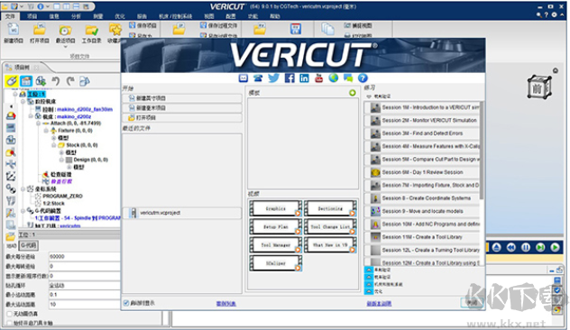Viewport: 570px width, 330px height.
Task: Open the 帮助 menu tab
Action: [x=275, y=16]
